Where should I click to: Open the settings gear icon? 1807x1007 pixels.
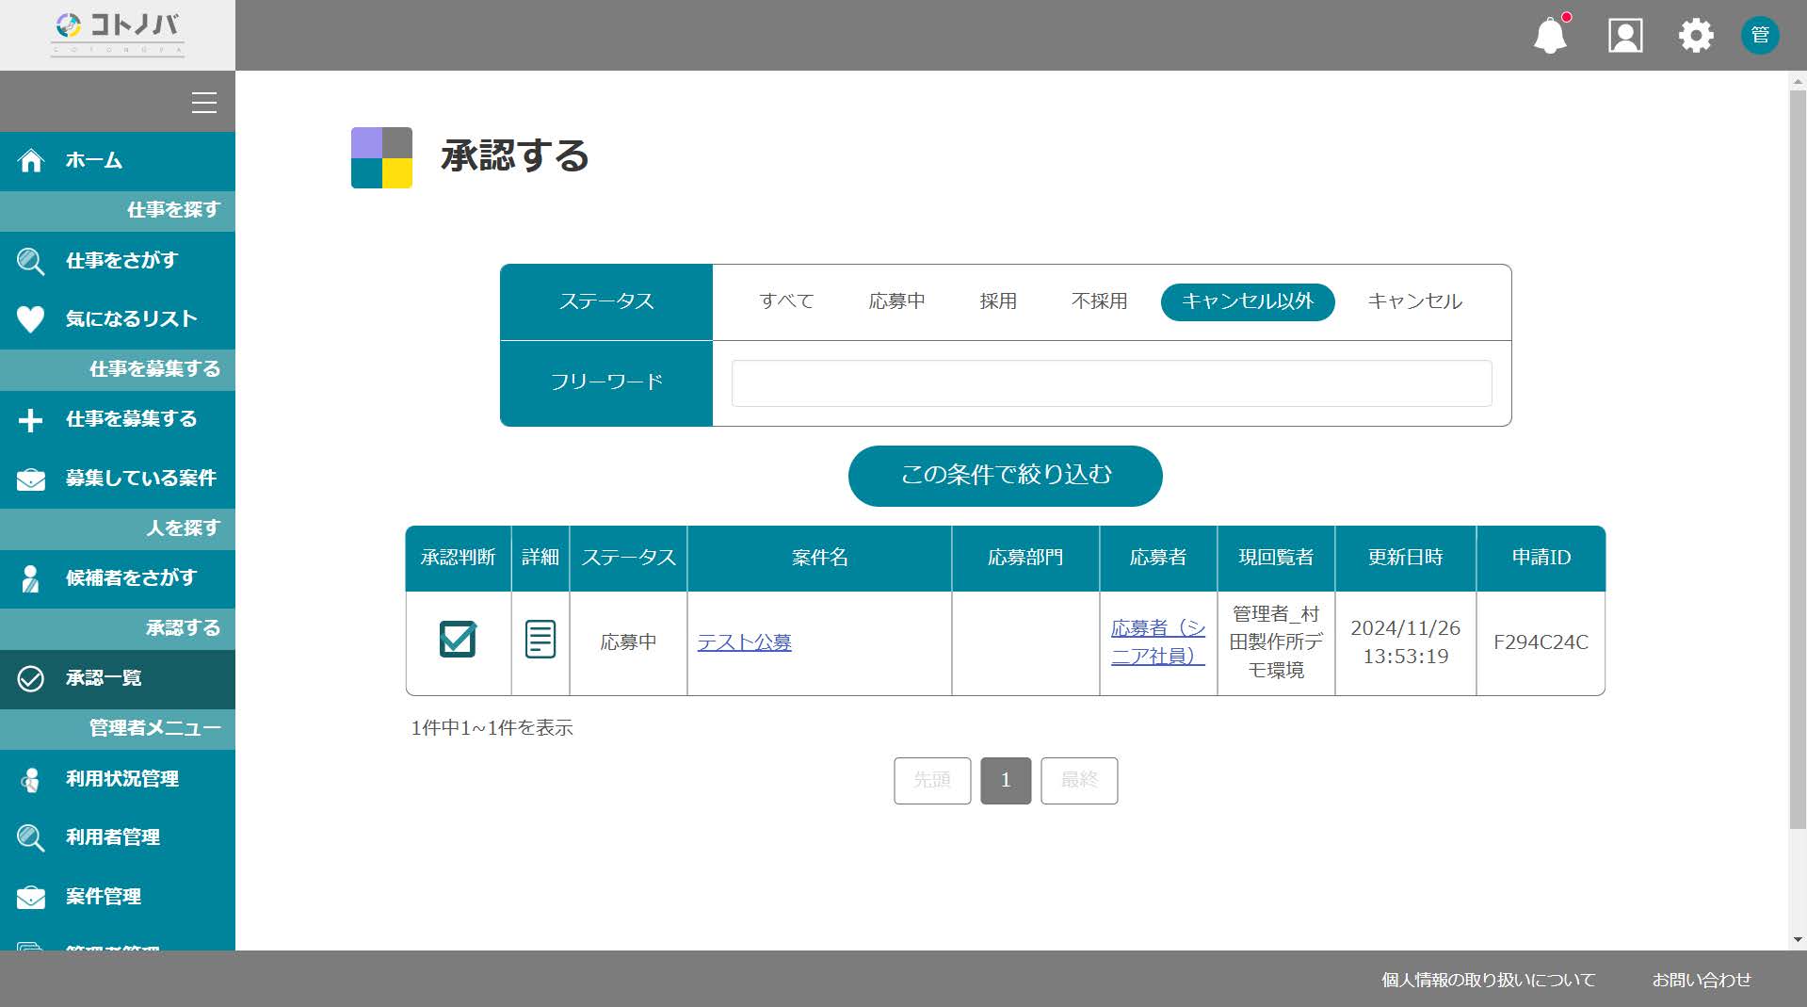pos(1696,36)
